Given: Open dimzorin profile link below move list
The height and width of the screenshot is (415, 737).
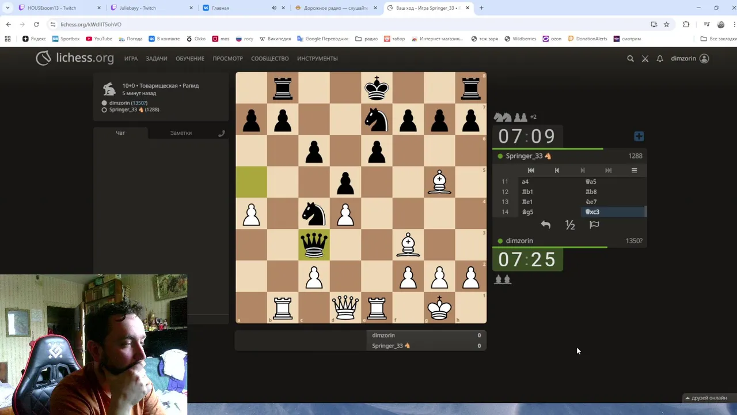Looking at the screenshot, I should point(519,241).
